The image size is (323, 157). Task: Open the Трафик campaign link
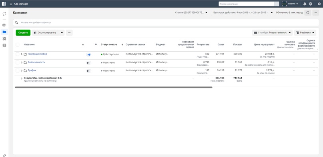(32, 70)
